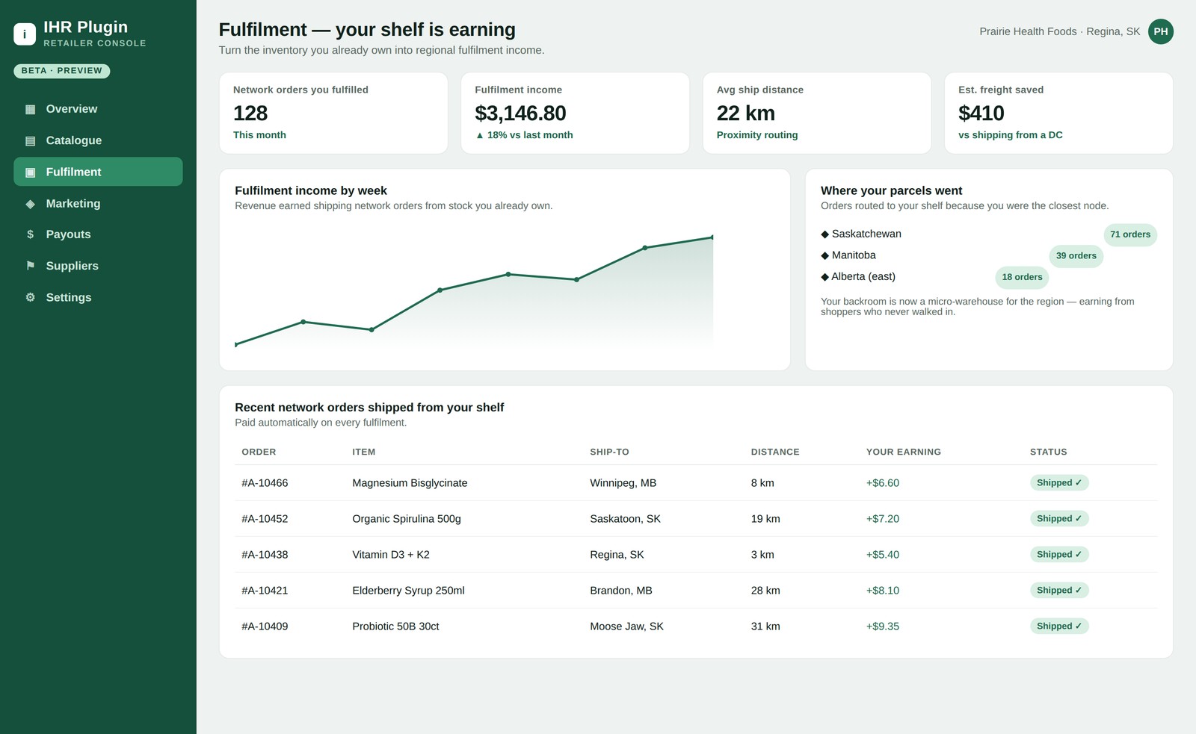Click the Moose Jaw, SK ship-to cell
The height and width of the screenshot is (734, 1196).
tap(626, 626)
